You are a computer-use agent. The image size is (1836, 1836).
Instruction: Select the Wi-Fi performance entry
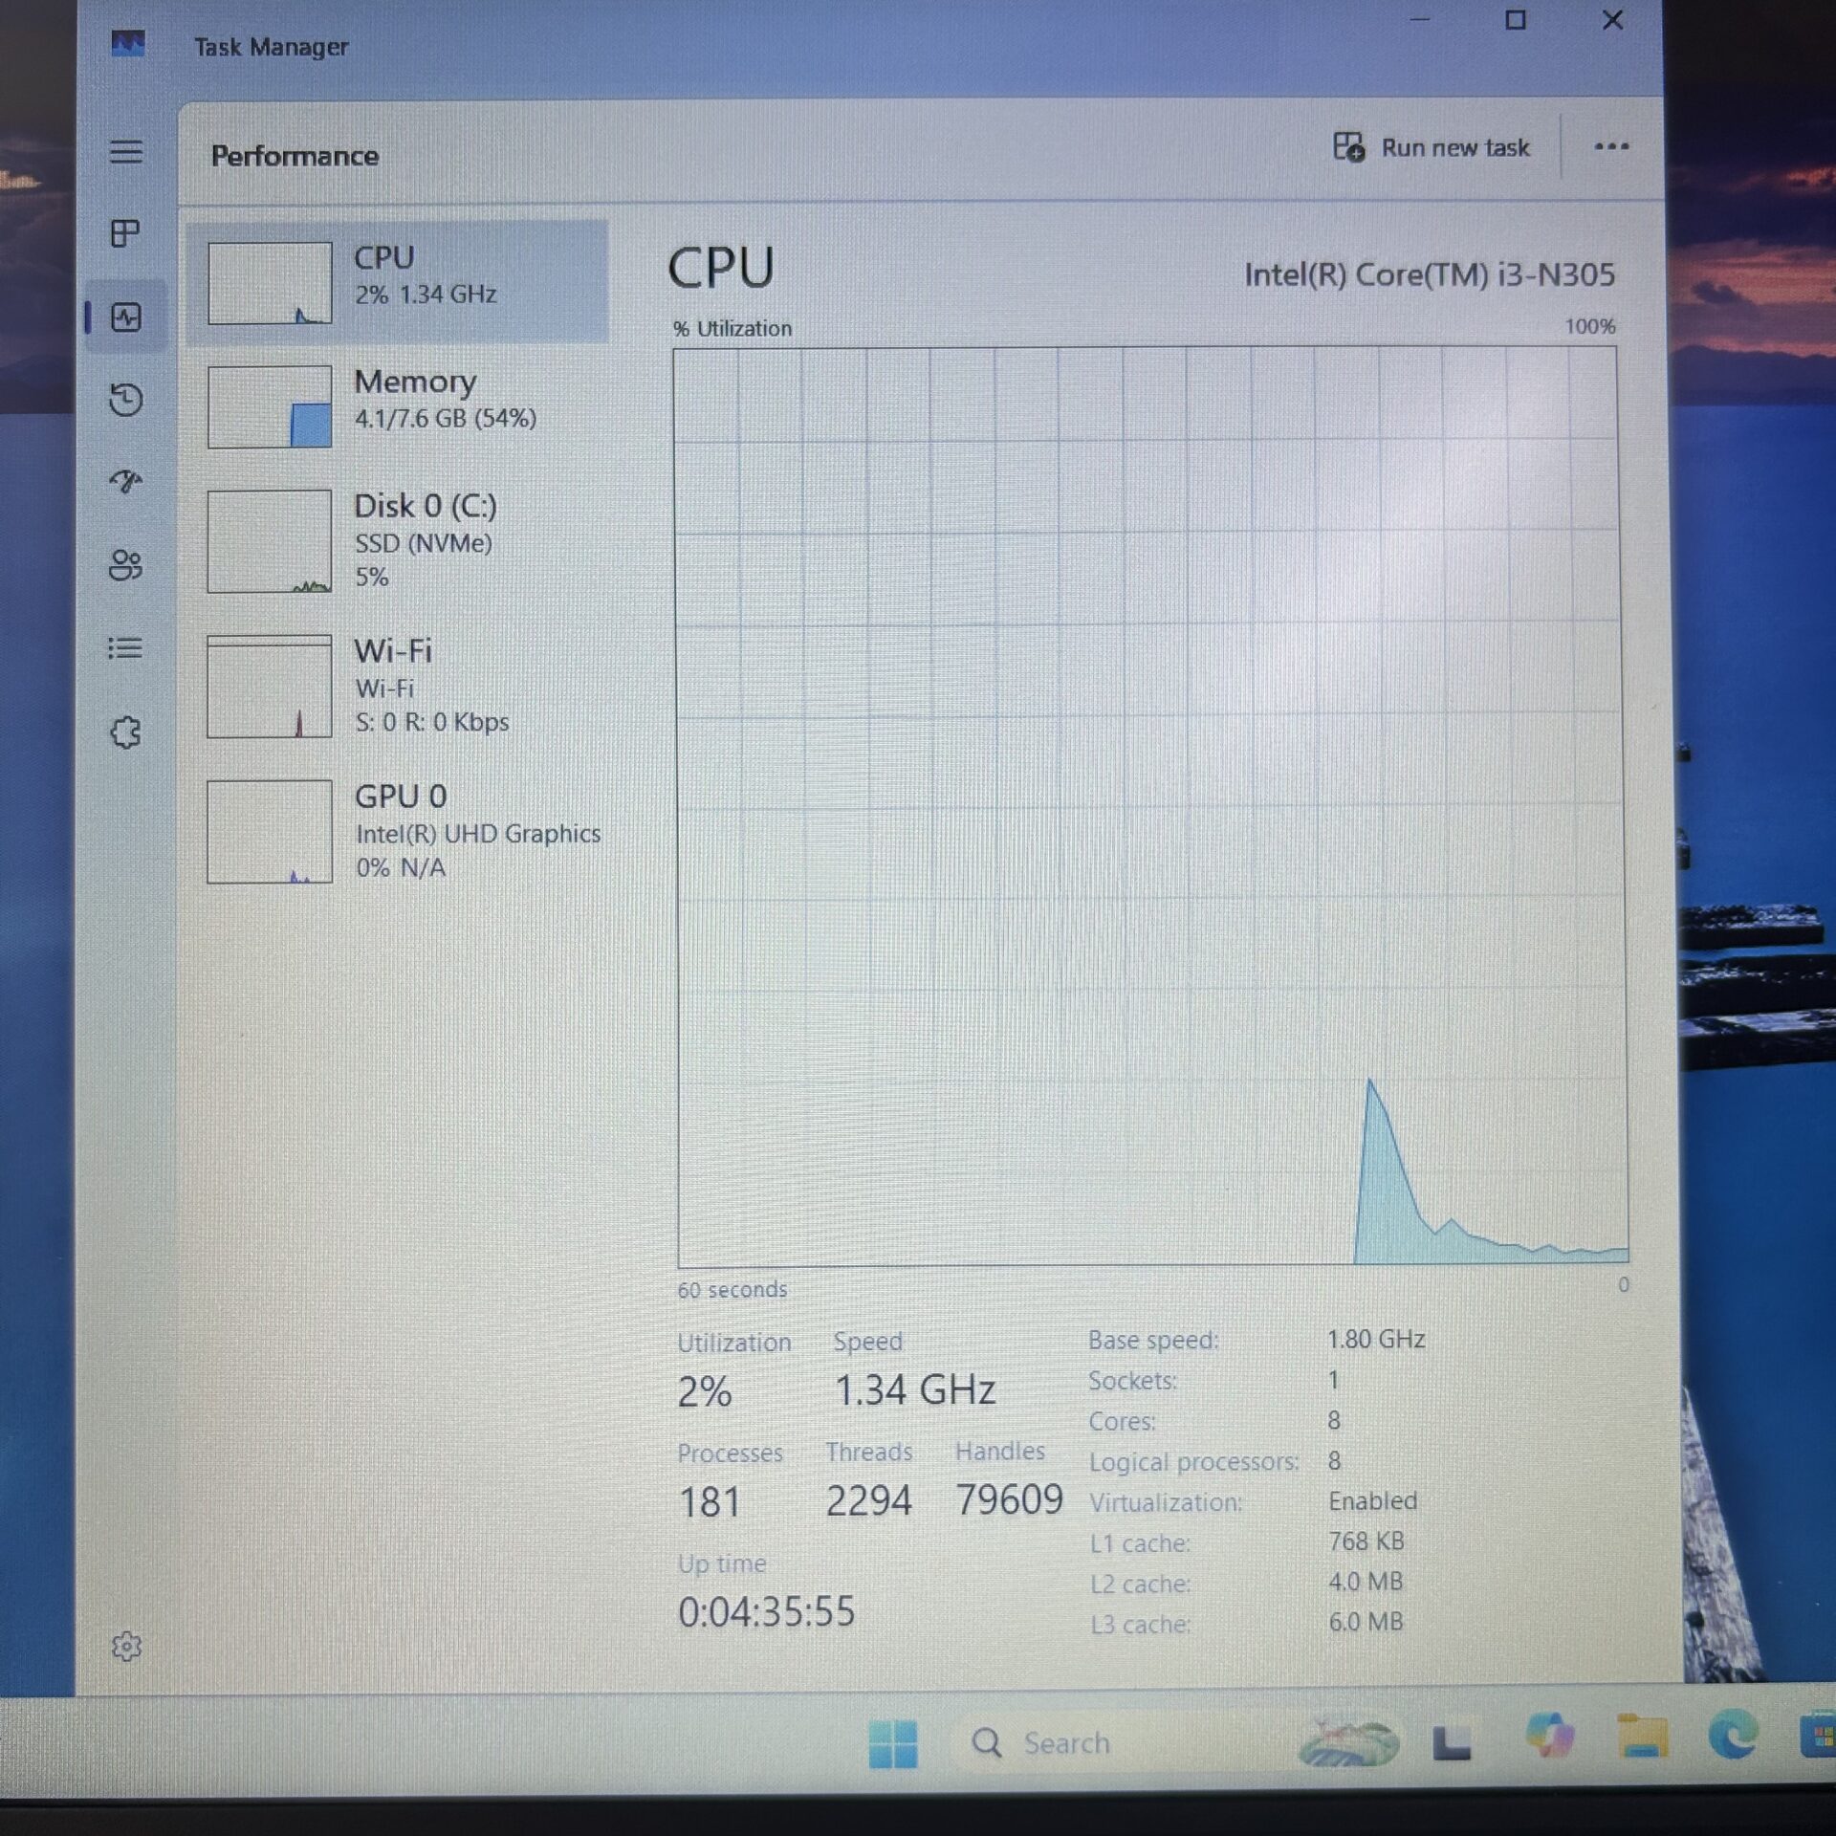(x=398, y=687)
